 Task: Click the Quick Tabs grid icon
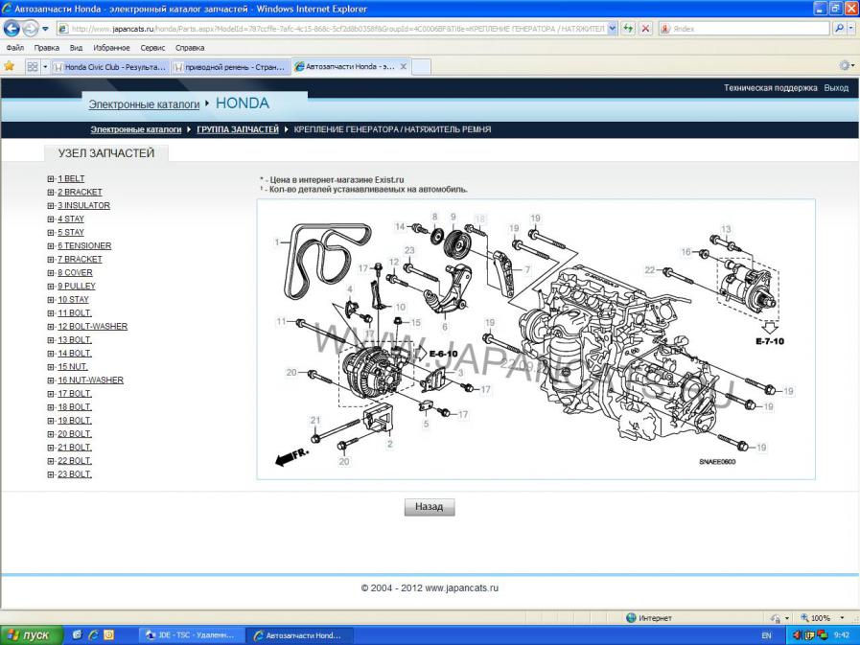[x=33, y=66]
